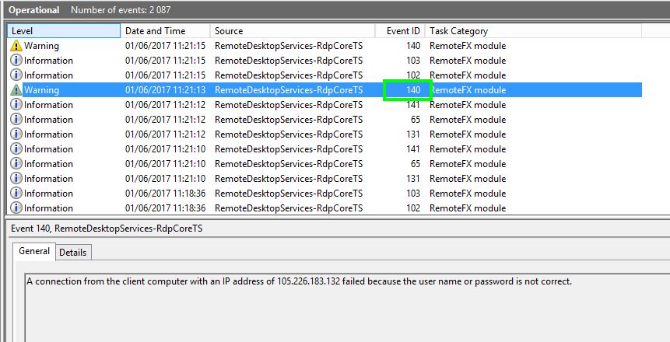Sort by the Date and Time column
670x342 pixels.
166,31
